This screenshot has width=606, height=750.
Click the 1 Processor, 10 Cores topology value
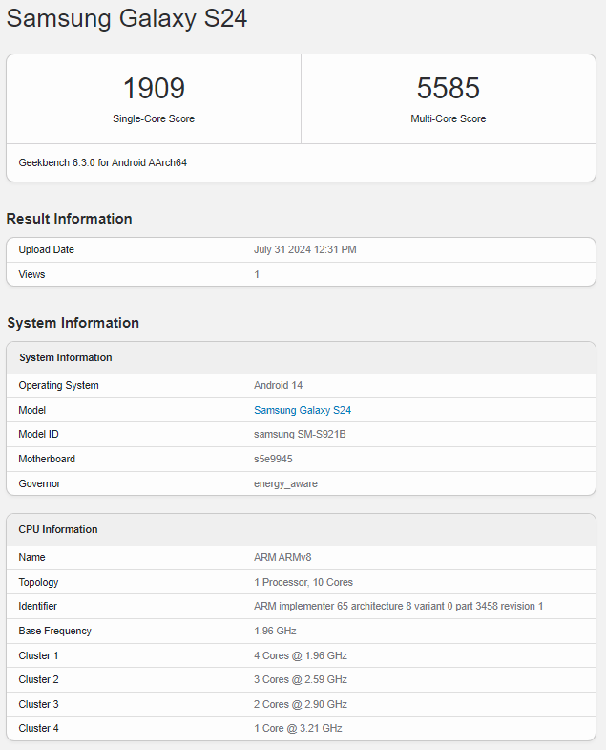(303, 582)
